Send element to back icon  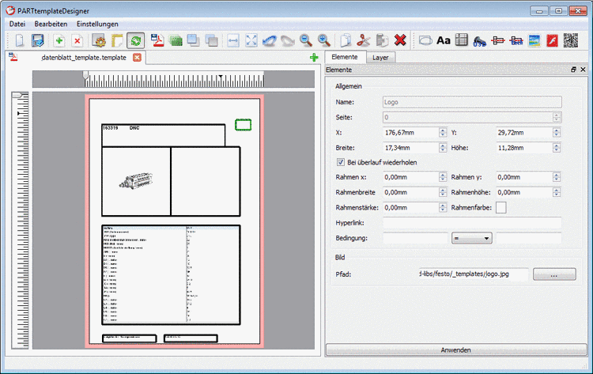click(x=211, y=40)
